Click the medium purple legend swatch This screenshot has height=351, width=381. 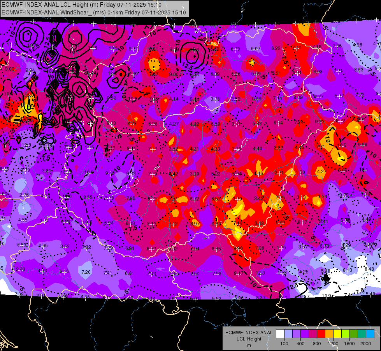point(297,334)
